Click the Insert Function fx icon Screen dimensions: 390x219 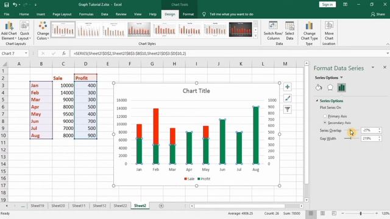tap(64, 54)
